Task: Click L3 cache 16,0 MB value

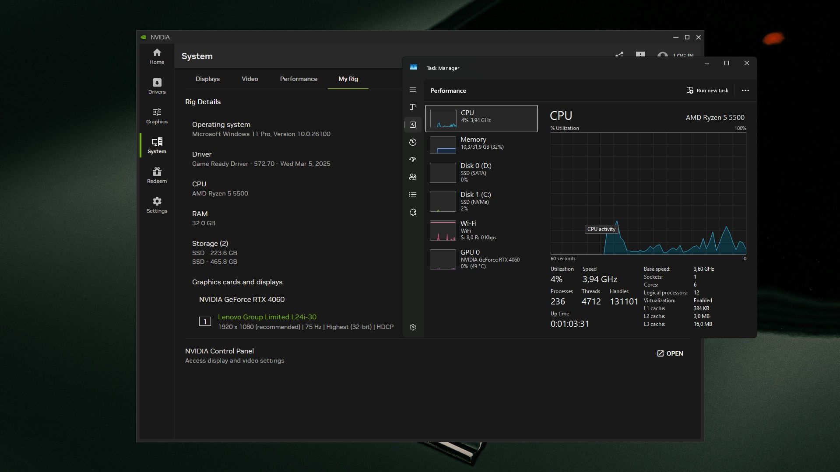Action: click(x=703, y=324)
